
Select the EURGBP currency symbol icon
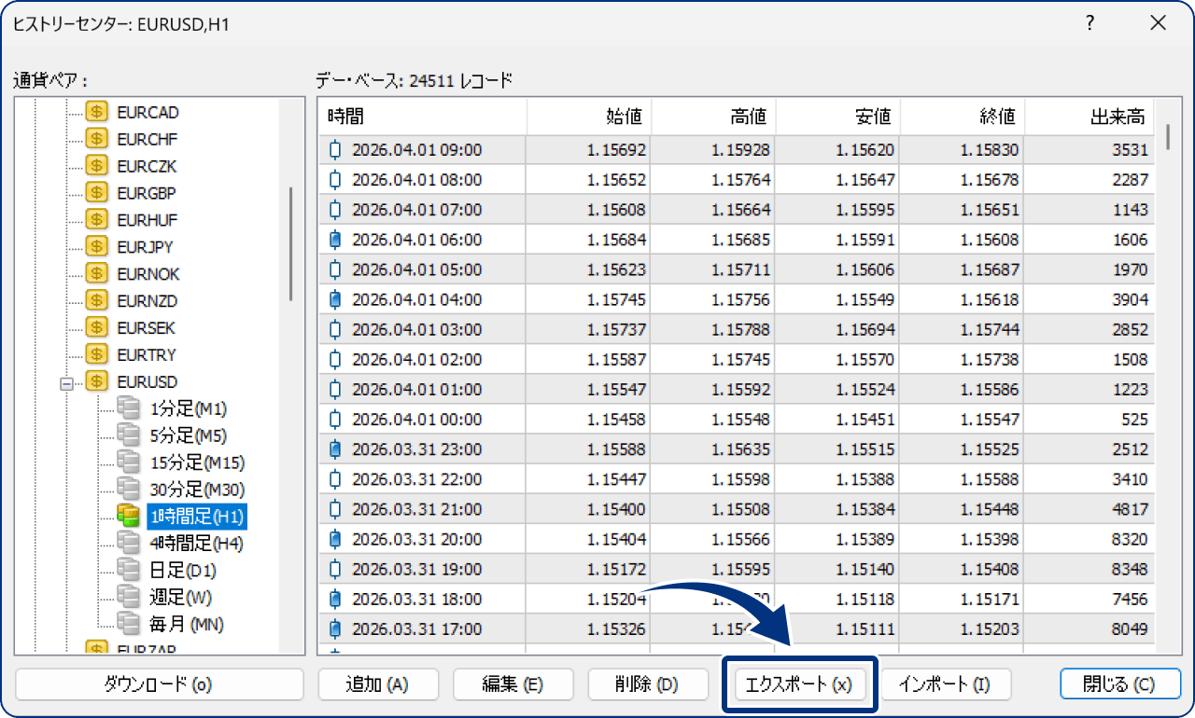click(98, 192)
